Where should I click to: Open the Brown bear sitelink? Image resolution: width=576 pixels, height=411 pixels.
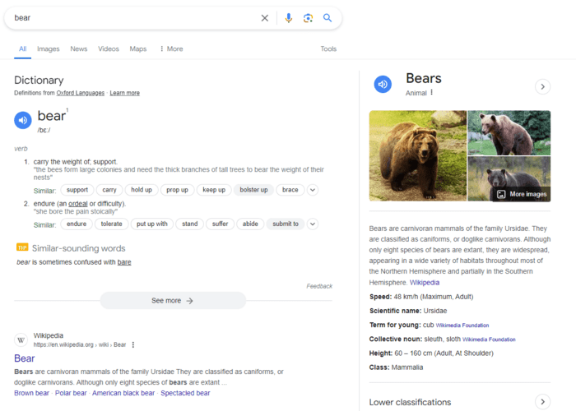tap(31, 393)
